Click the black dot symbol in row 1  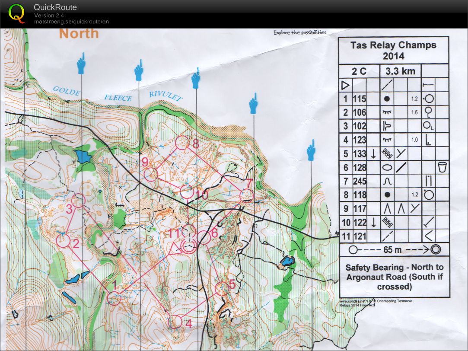point(387,99)
